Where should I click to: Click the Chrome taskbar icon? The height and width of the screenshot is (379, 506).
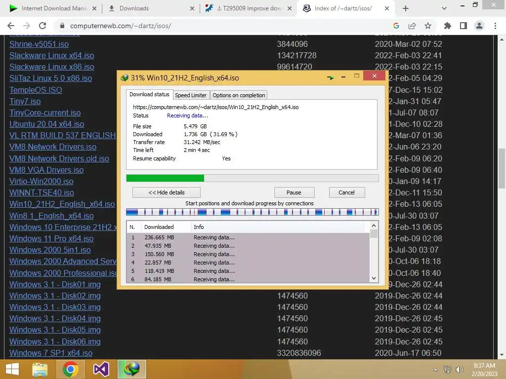[71, 369]
